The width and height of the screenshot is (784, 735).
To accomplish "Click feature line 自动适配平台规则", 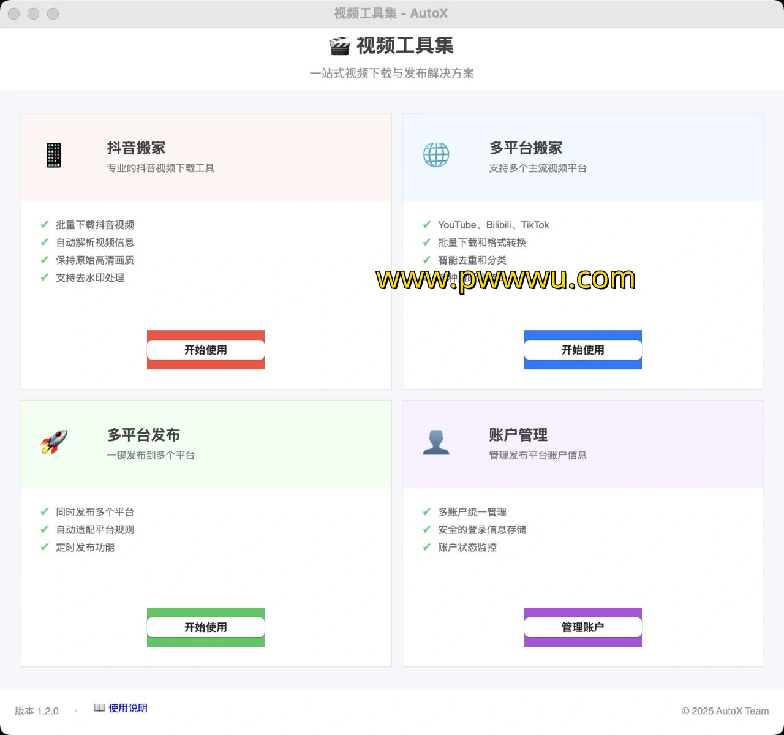I will pos(95,530).
